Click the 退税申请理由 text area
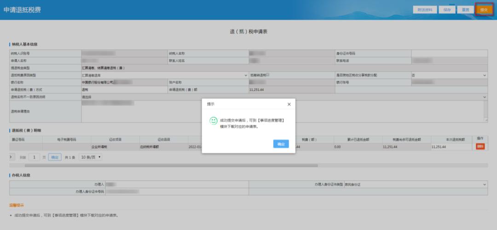497x230 pixels. pos(282,112)
